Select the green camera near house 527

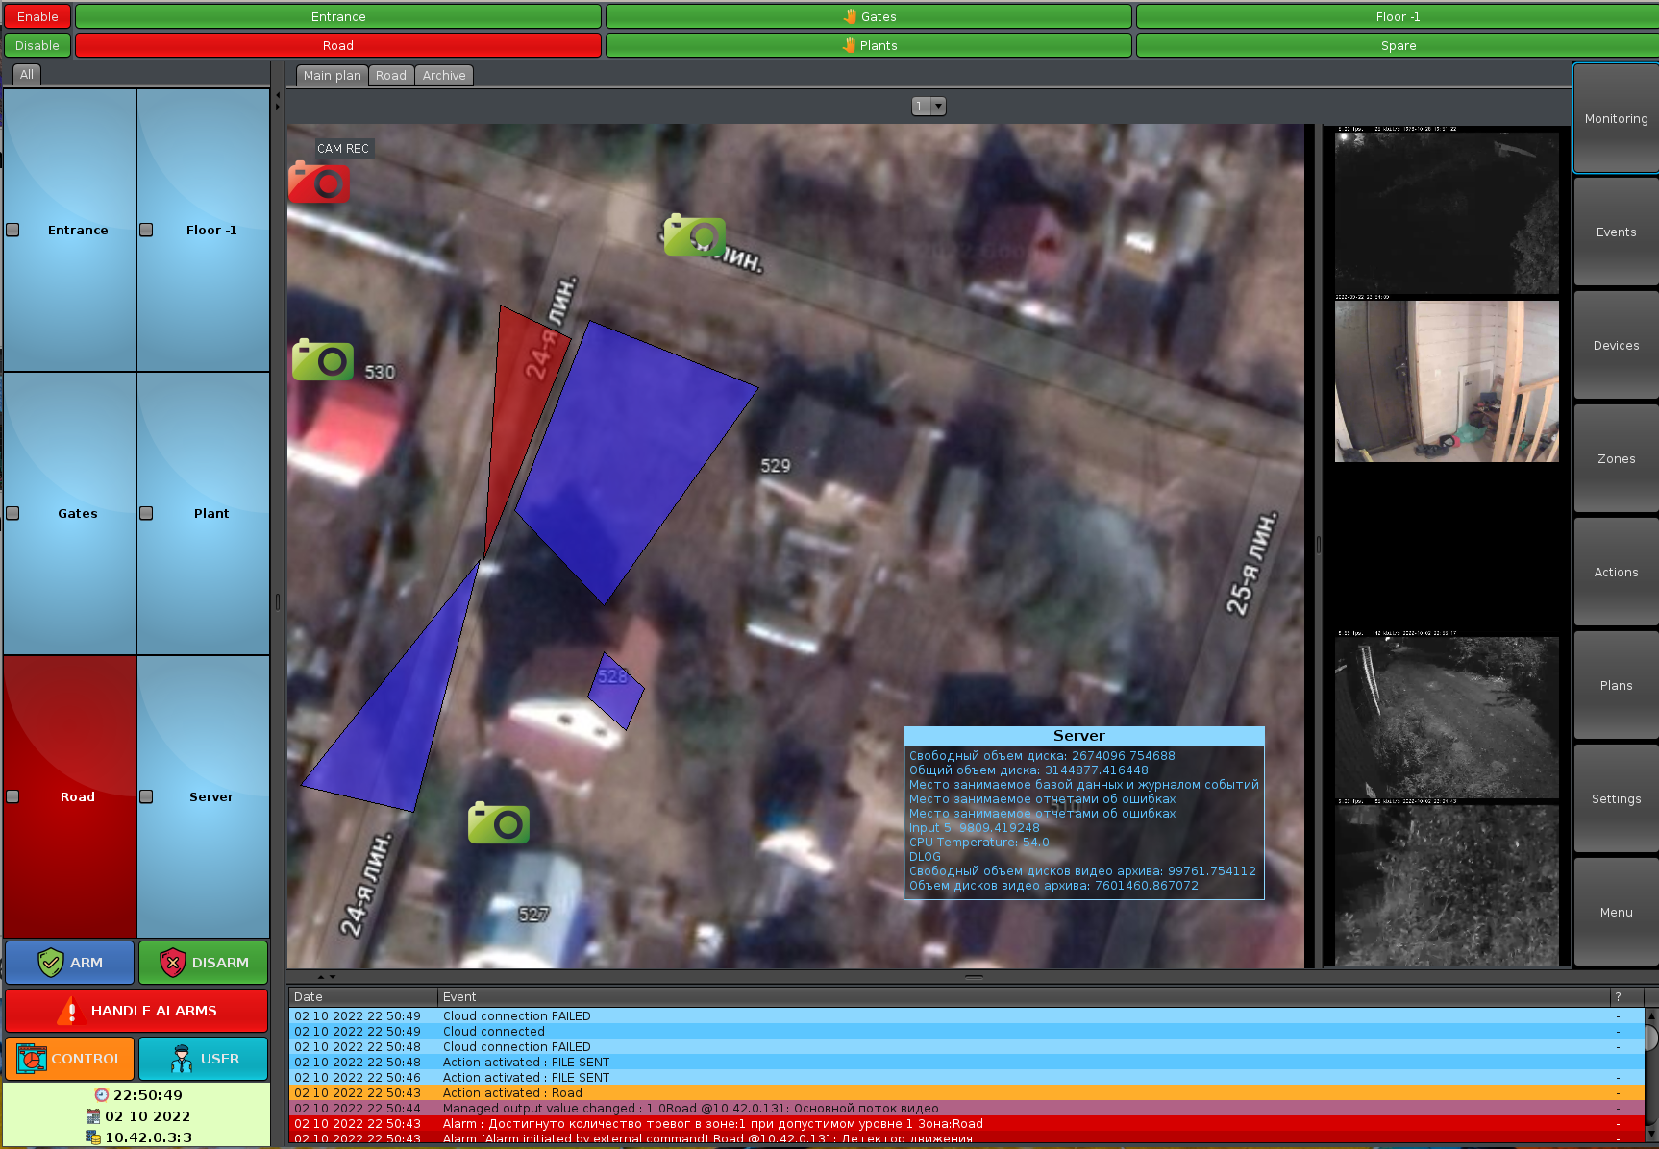(x=498, y=823)
